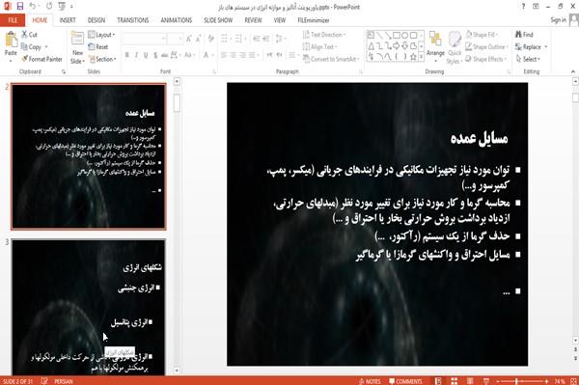Start slideshow from beginning in quick access toolbar

pos(62,7)
